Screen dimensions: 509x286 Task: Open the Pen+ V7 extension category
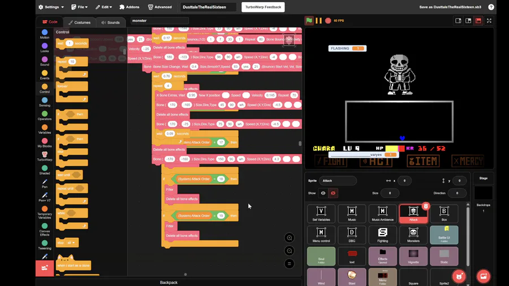tap(45, 197)
